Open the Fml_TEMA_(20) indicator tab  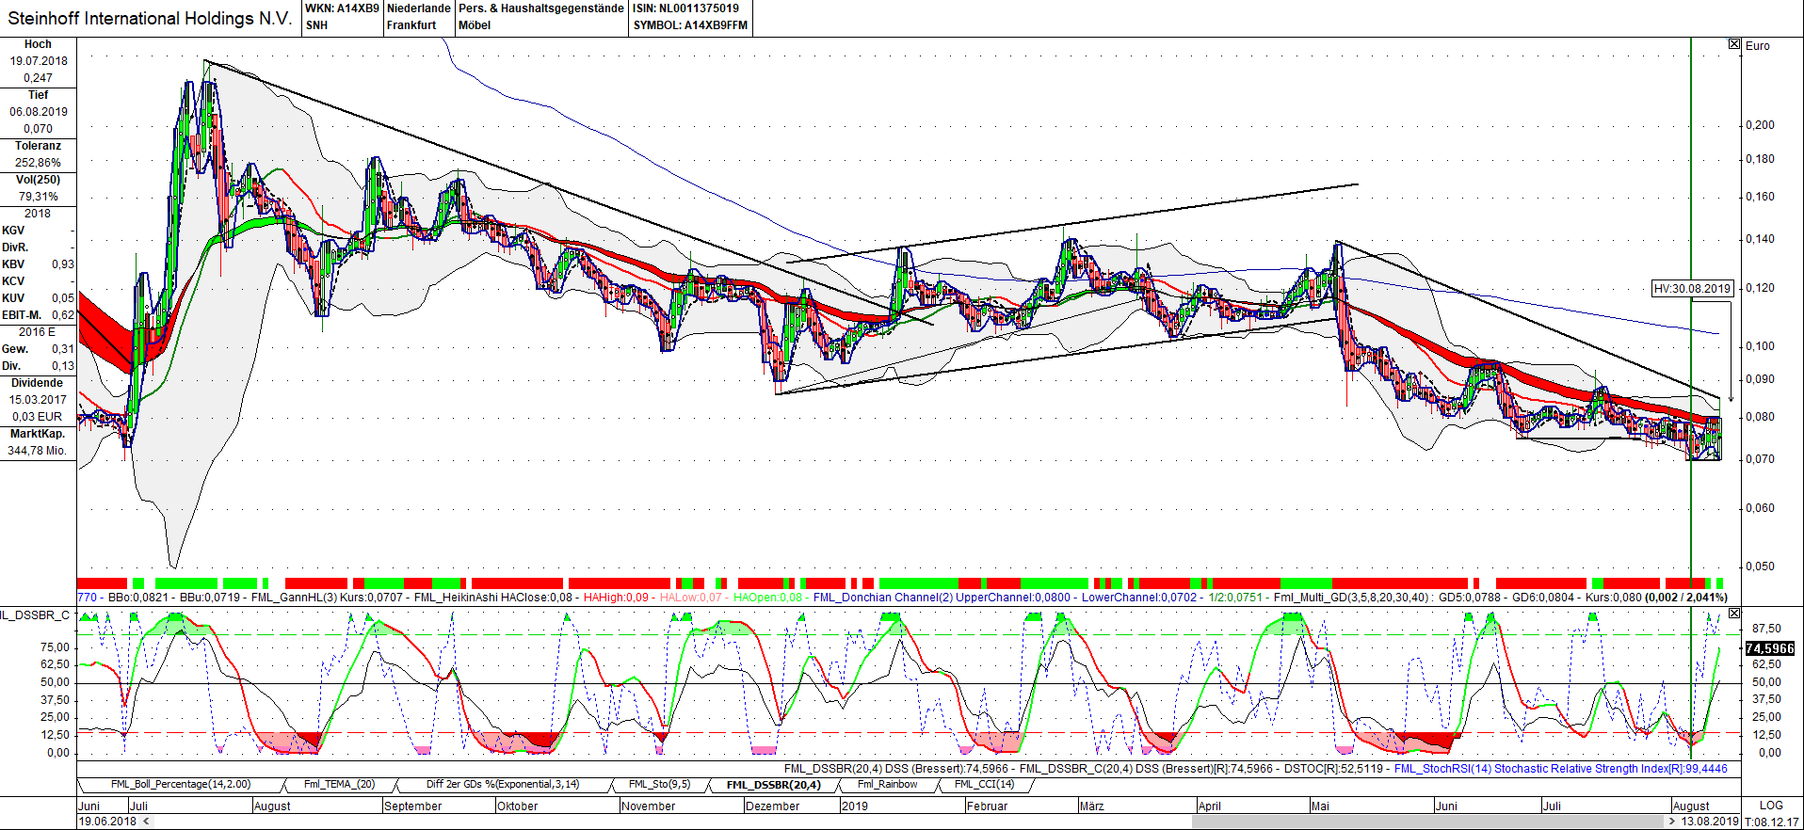click(339, 785)
